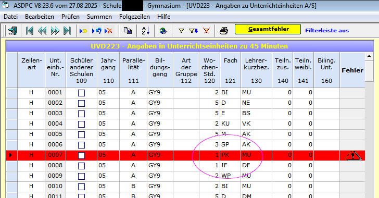Click the globe with checkmark icon
This screenshot has height=198, width=379.
(163, 31)
